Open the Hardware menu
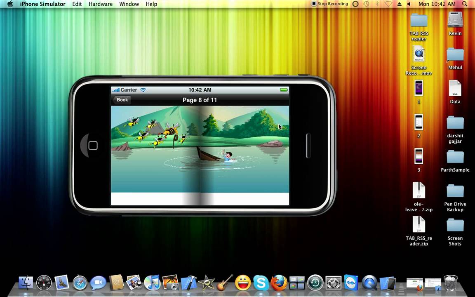This screenshot has width=475, height=297. [x=101, y=4]
